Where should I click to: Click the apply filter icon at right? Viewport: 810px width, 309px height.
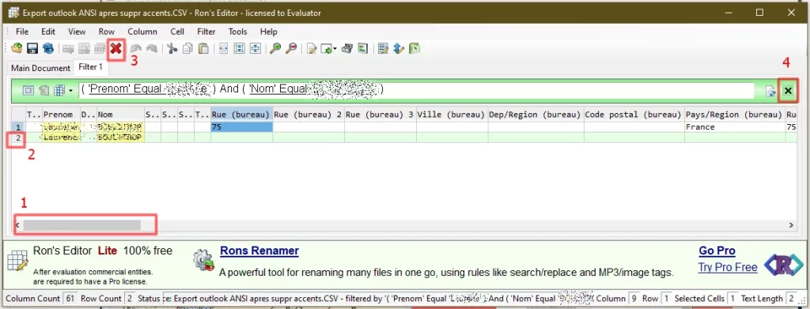tap(770, 91)
